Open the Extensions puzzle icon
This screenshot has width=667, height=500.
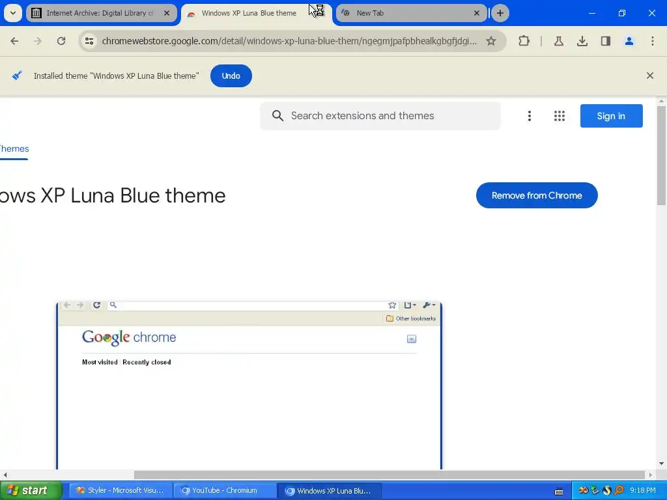click(x=524, y=41)
